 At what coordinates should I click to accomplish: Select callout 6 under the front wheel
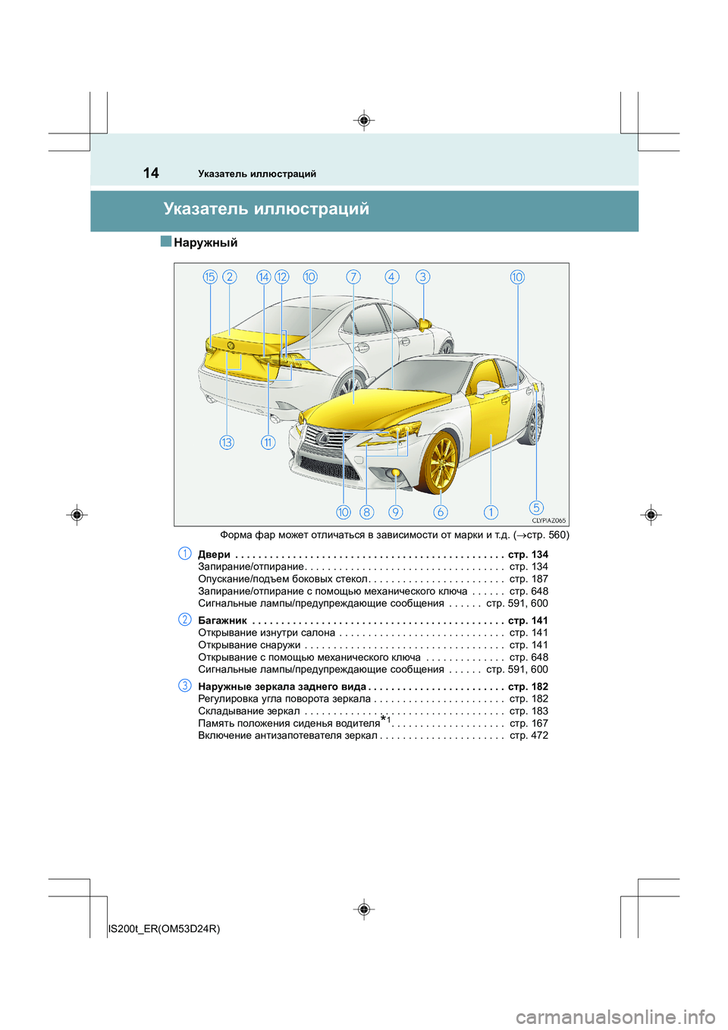(x=441, y=512)
